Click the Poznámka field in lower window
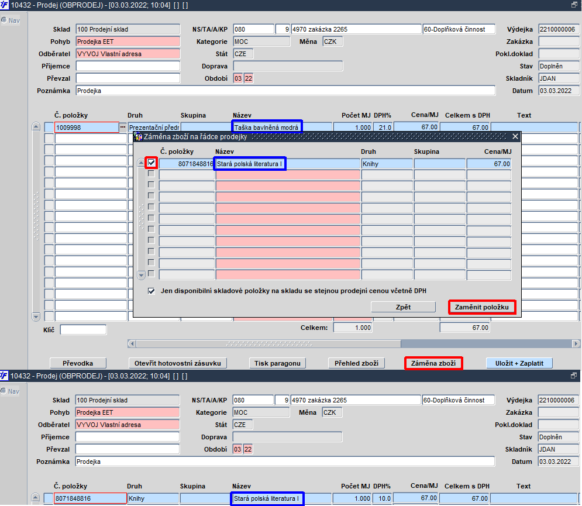582x506 pixels. pos(285,462)
